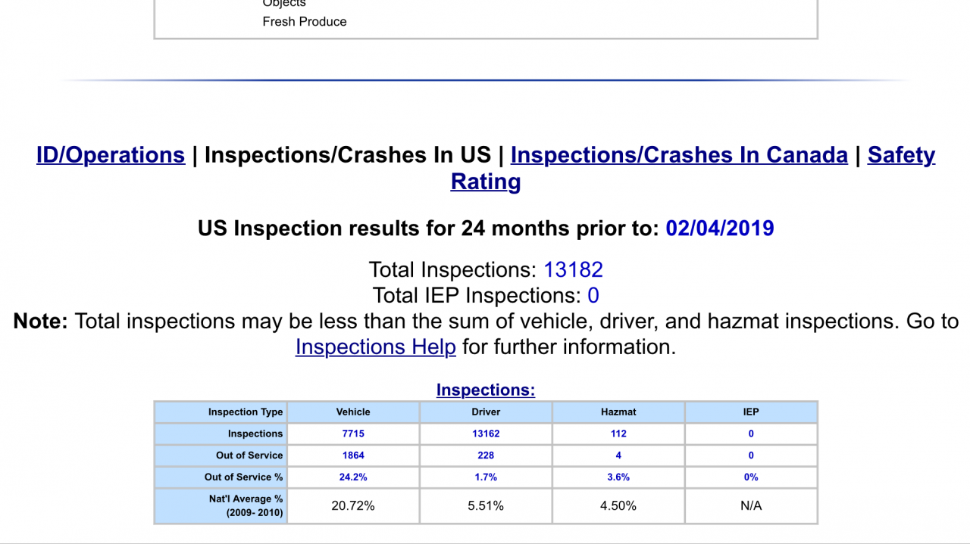Click the Inspections table heading link
This screenshot has width=970, height=544.
pyautogui.click(x=486, y=390)
